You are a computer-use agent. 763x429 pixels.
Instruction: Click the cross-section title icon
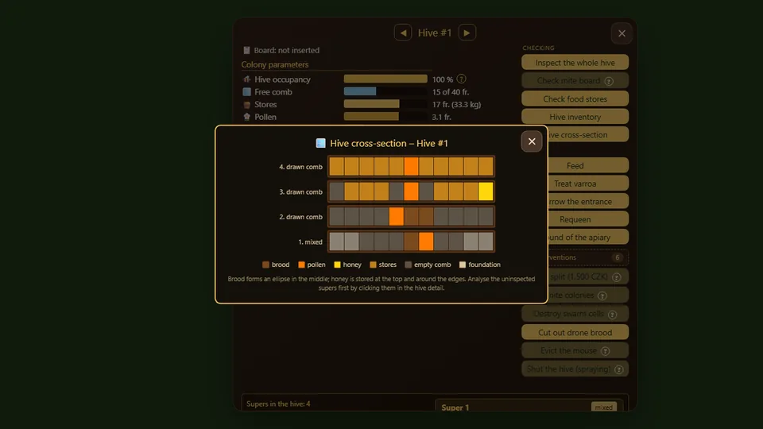(x=320, y=143)
